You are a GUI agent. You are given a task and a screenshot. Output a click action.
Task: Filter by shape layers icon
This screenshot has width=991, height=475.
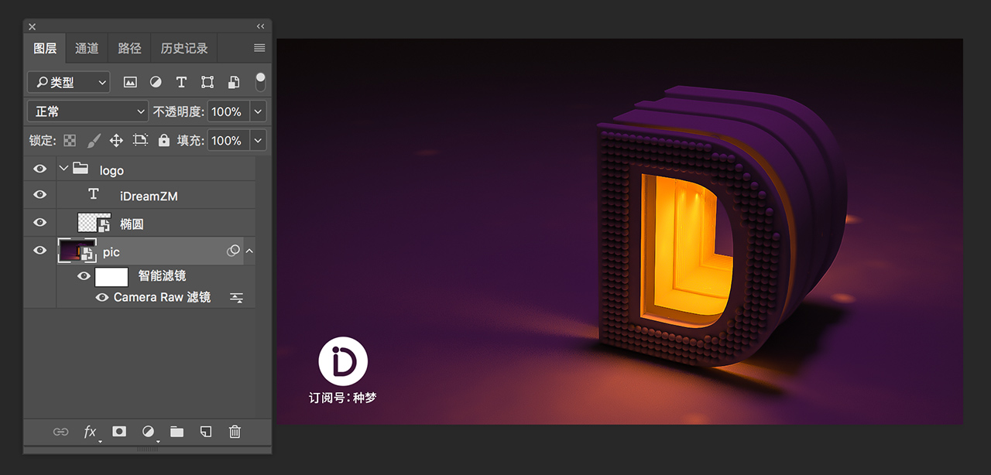[207, 82]
